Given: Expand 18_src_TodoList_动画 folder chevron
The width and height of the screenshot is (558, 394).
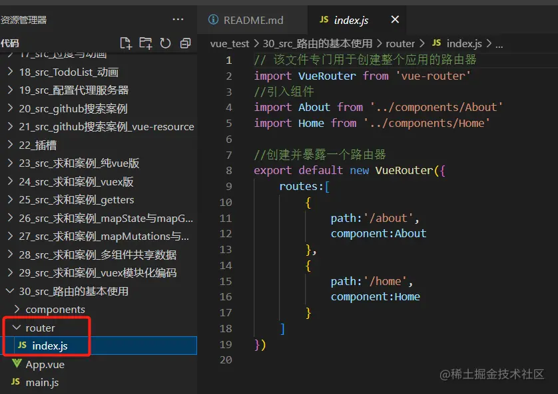Looking at the screenshot, I should click(10, 72).
